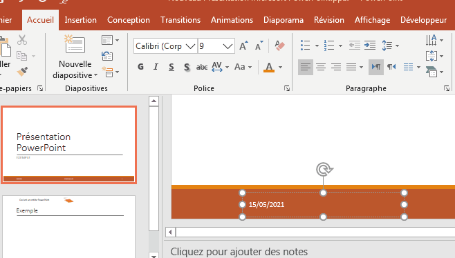Open the Insertion tab
Viewport: 455px width, 258px height.
80,20
